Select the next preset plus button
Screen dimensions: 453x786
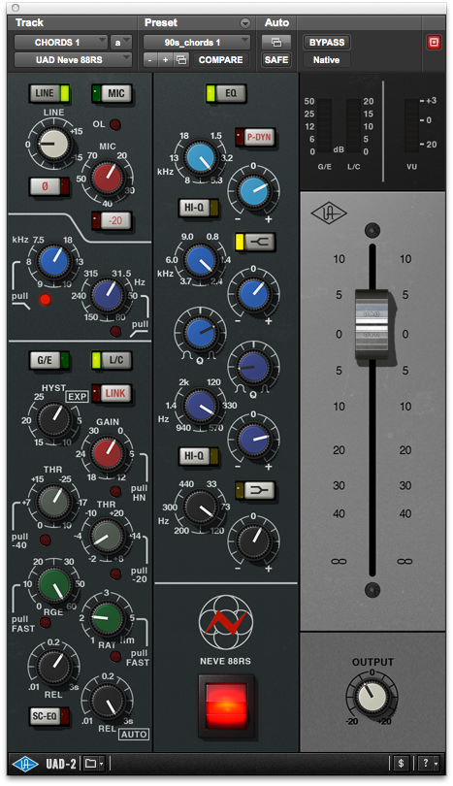click(165, 60)
